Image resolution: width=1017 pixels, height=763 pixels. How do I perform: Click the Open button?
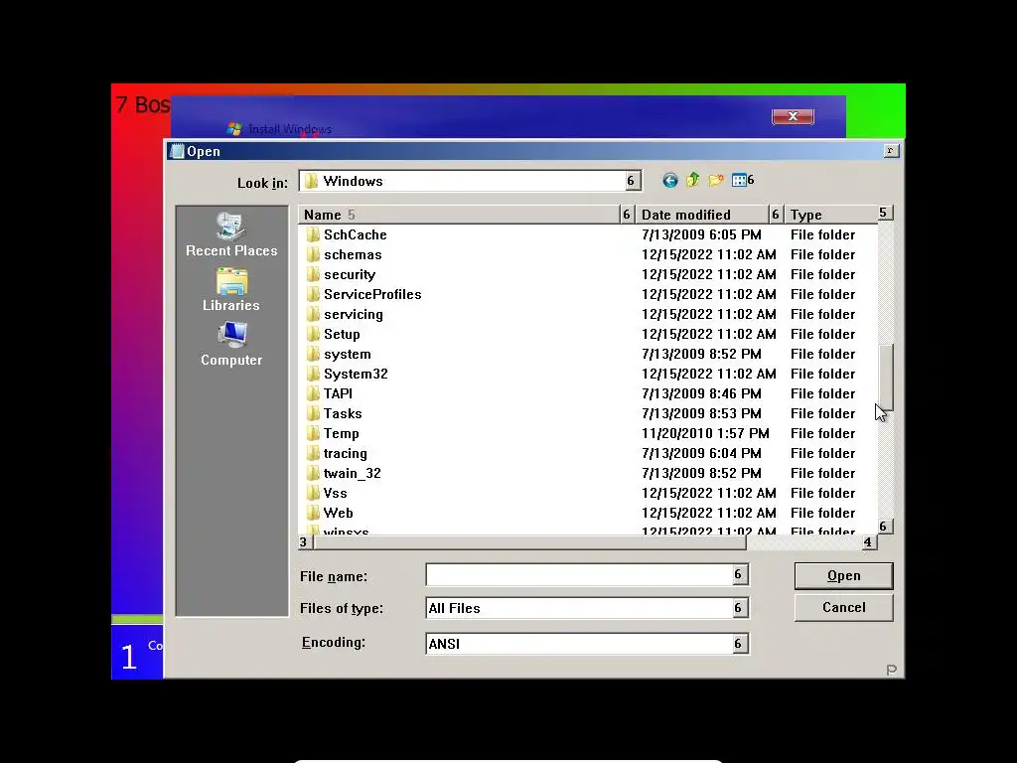(844, 575)
